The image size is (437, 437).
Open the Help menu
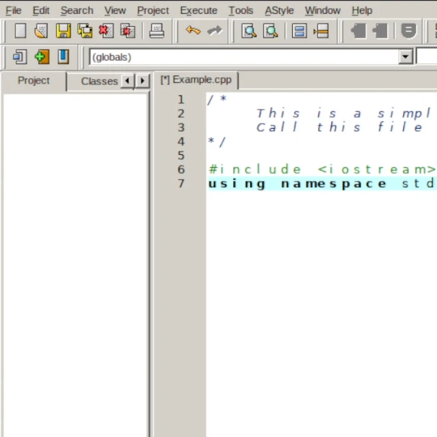click(x=361, y=11)
